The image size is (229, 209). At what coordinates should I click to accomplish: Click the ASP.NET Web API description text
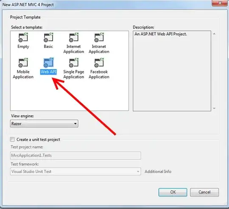[x=161, y=34]
